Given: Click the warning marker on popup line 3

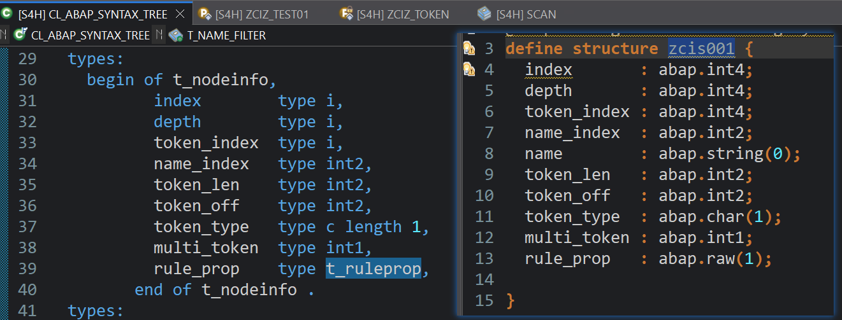Looking at the screenshot, I should [x=469, y=48].
